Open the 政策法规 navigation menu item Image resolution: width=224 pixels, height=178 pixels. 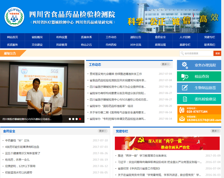pyautogui.click(x=160, y=45)
